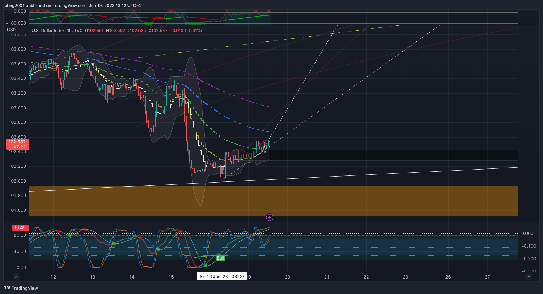Click the high value H102.552
The height and width of the screenshot is (294, 543).
116,31
